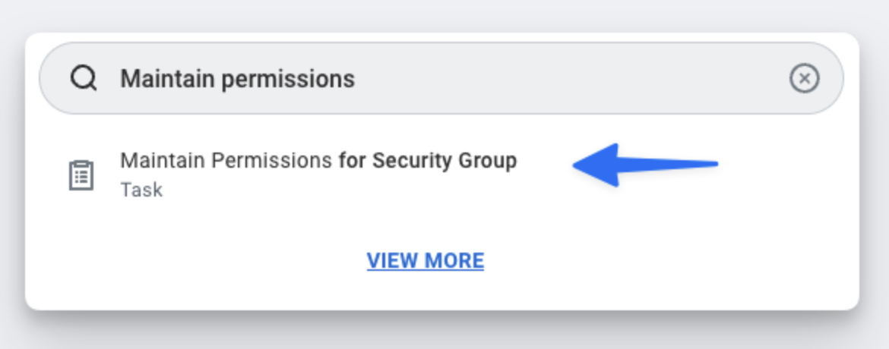
Task: Click the word "VIEW" in the link
Action: pos(391,261)
